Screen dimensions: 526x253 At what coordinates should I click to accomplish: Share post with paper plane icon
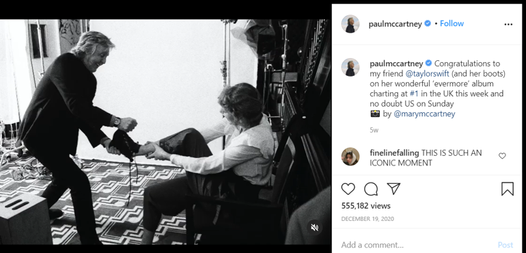(393, 189)
